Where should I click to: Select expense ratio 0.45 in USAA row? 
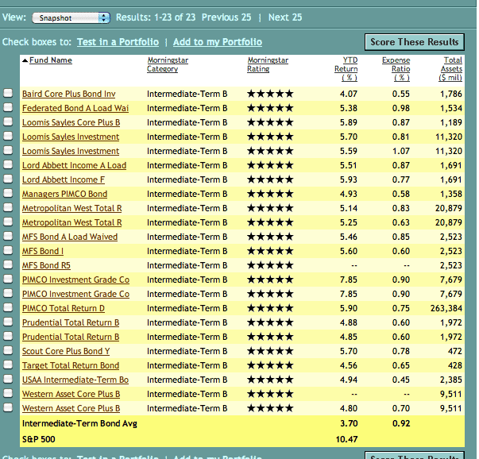401,380
